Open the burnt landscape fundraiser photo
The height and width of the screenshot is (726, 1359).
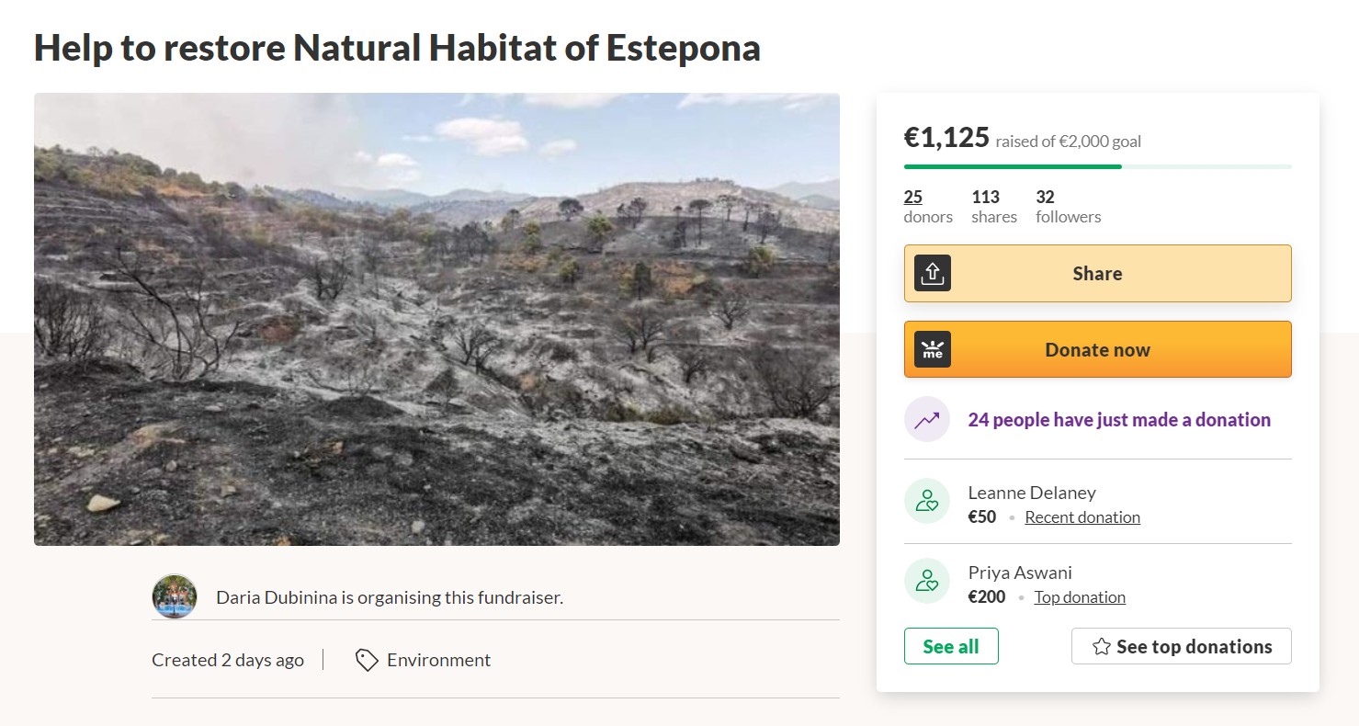[x=436, y=319]
